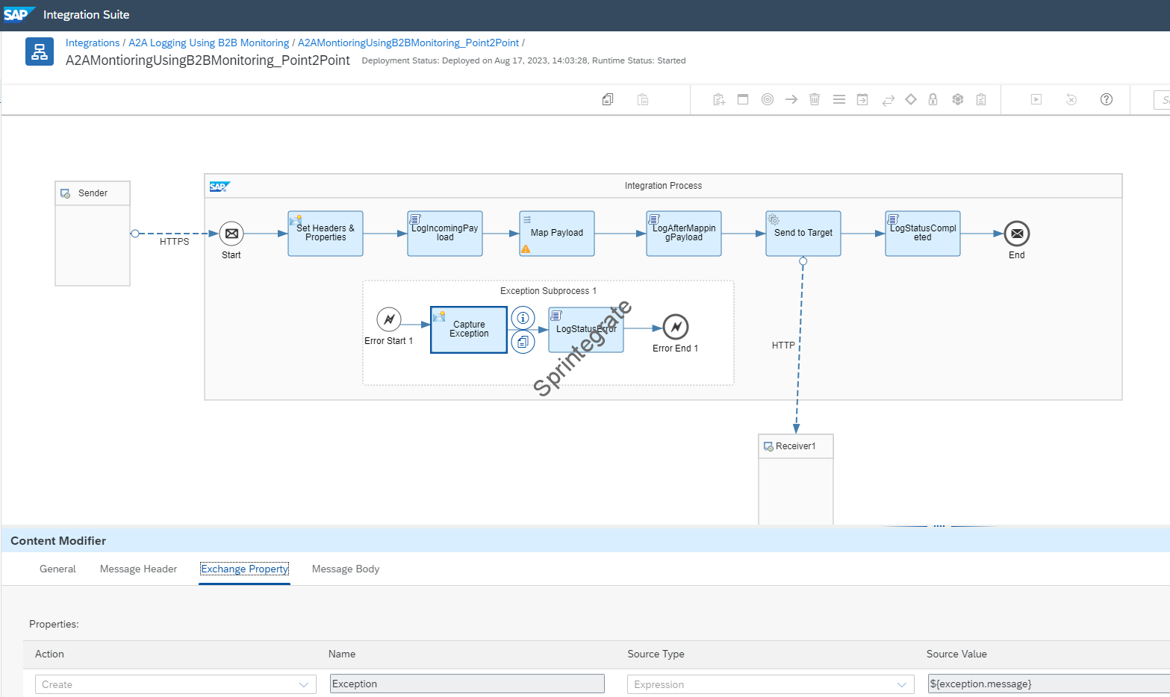Click the right arrow connector icon
1170x697 pixels.
(x=791, y=99)
